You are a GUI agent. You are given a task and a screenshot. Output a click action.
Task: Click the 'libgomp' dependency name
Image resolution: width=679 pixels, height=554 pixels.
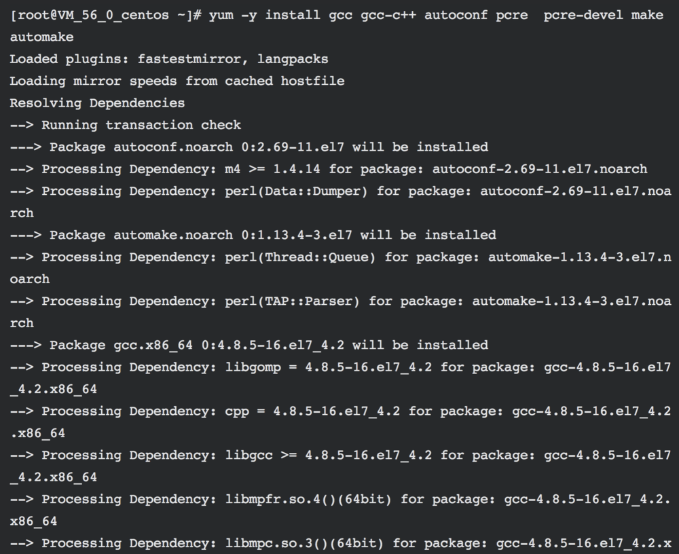pos(253,367)
